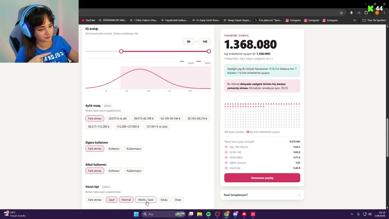Select salary range 42.109–56.144 ₺
Screen dimensions: 389x219
click(170, 118)
